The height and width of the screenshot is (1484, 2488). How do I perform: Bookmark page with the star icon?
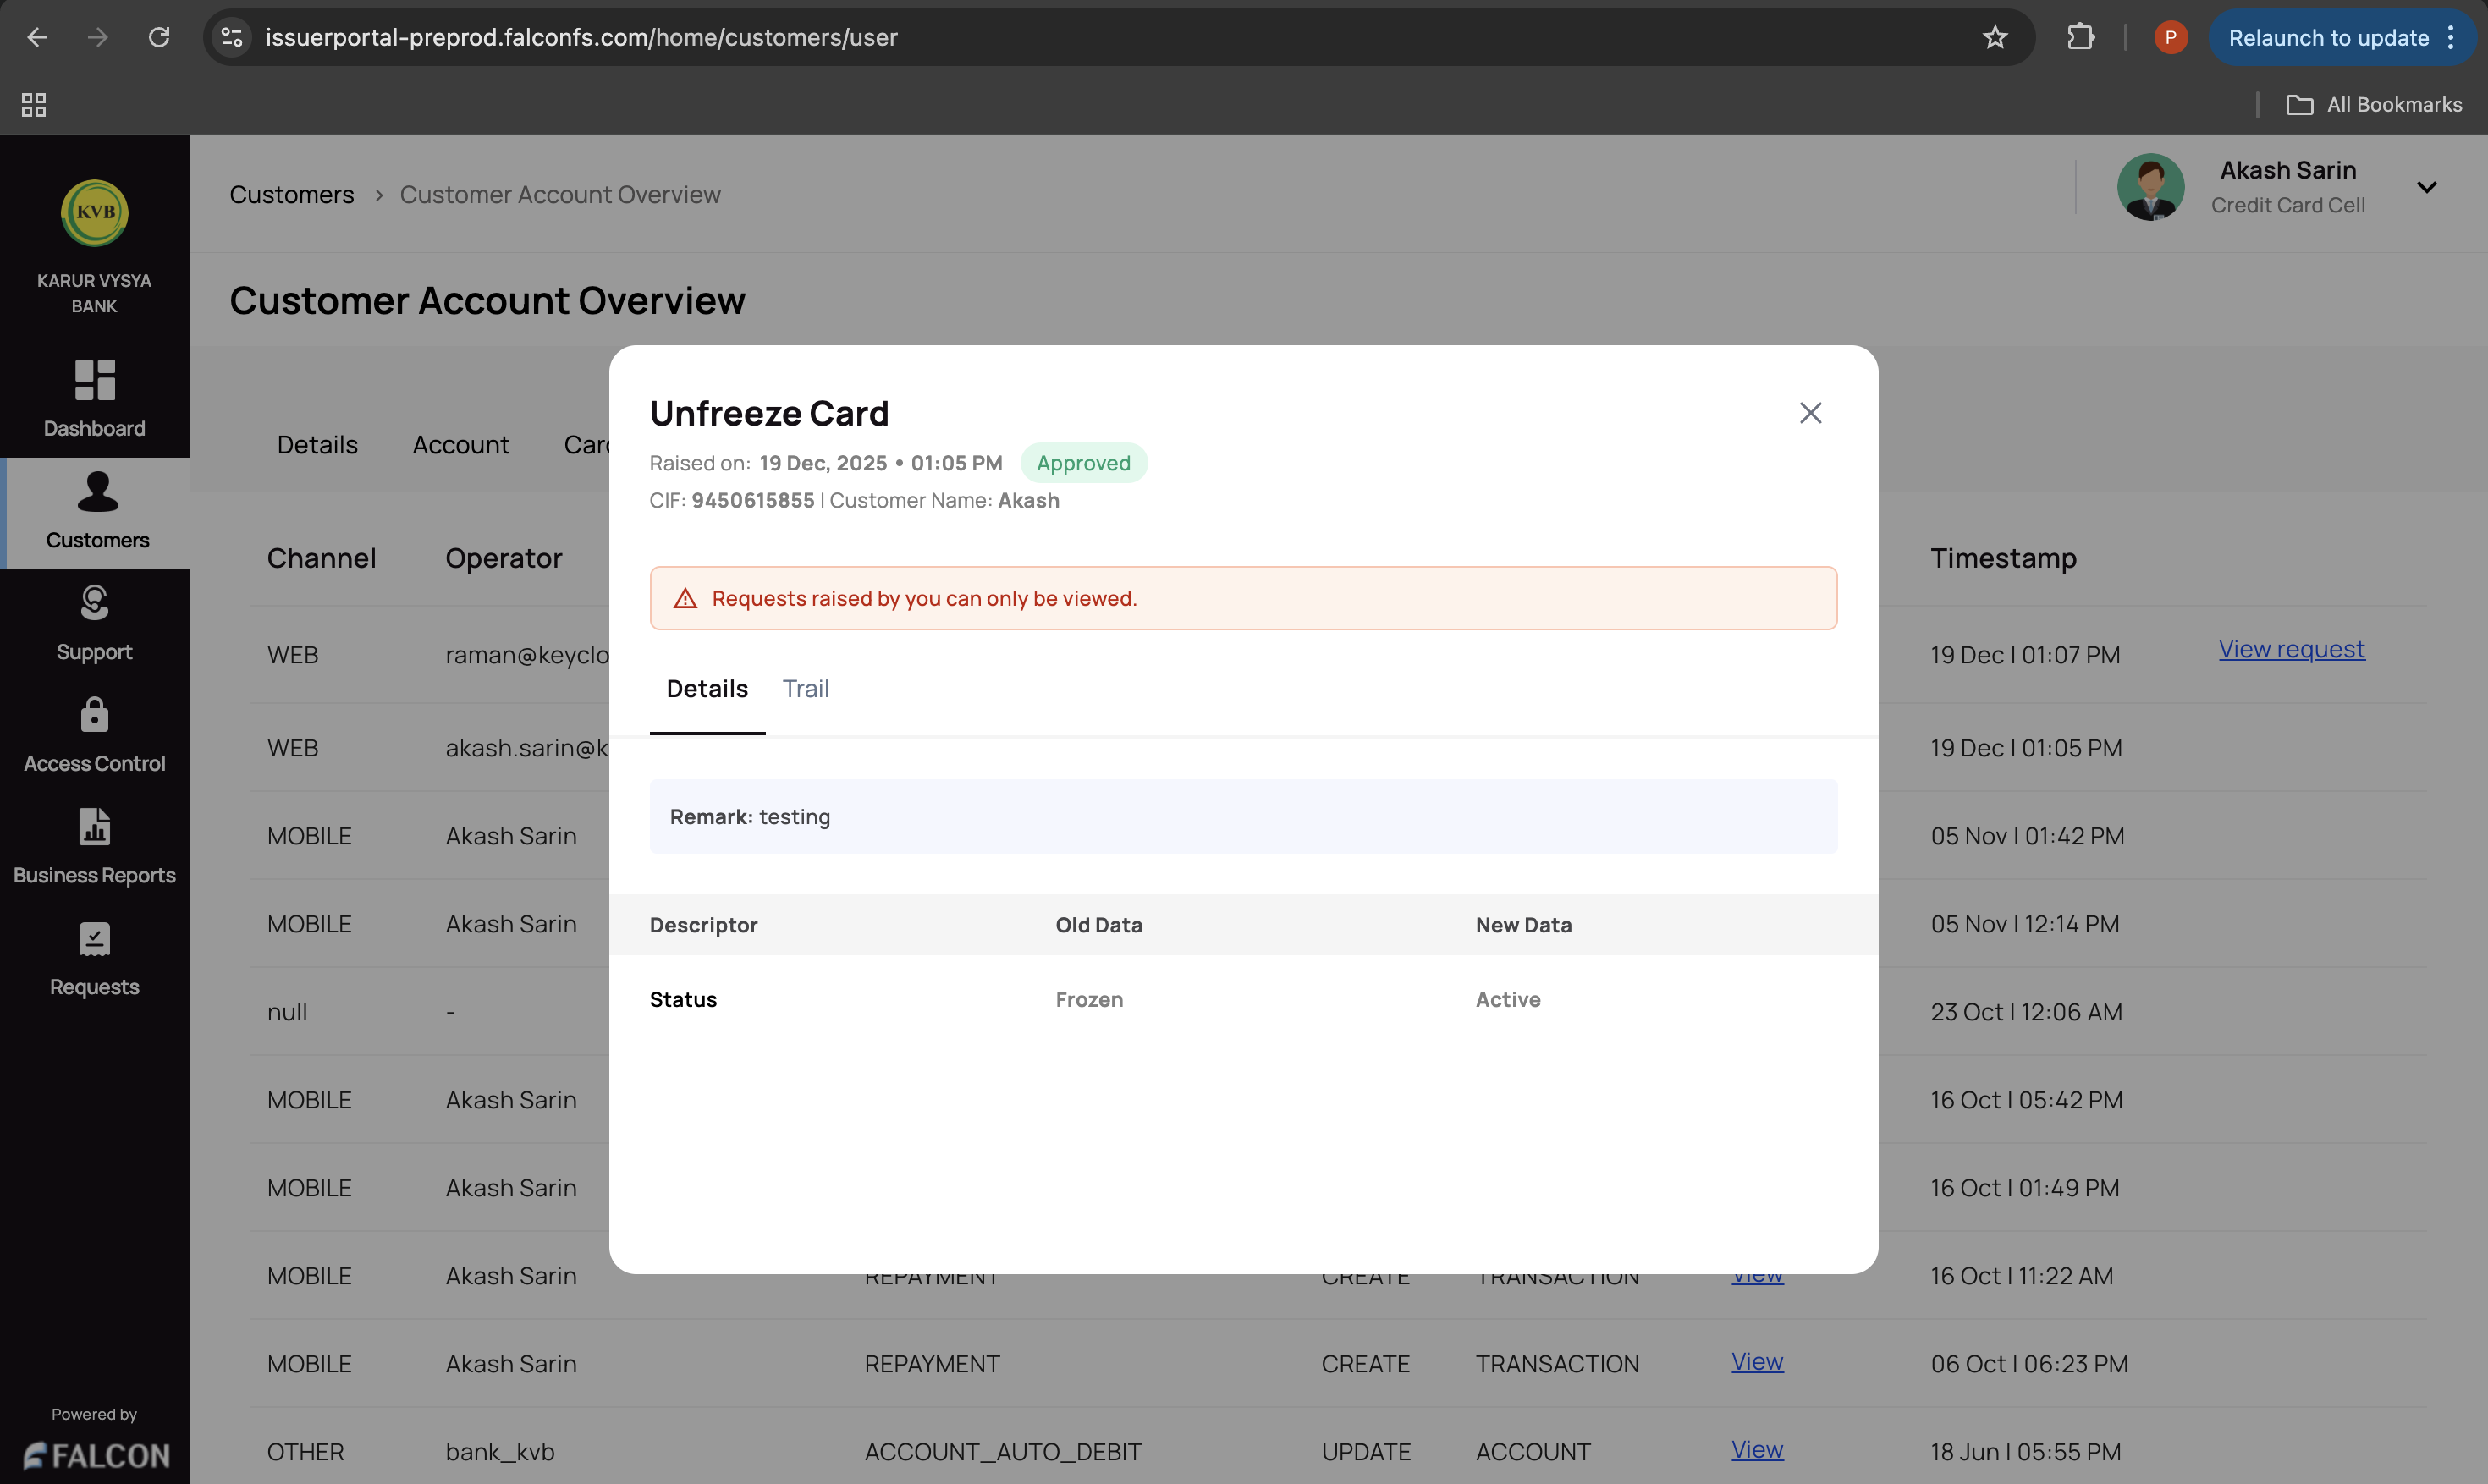click(x=1995, y=38)
